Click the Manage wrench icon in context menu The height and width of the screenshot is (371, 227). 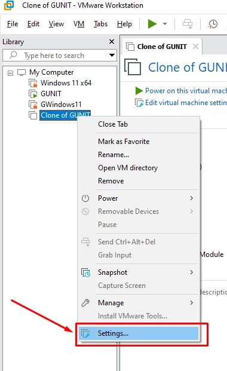click(85, 303)
